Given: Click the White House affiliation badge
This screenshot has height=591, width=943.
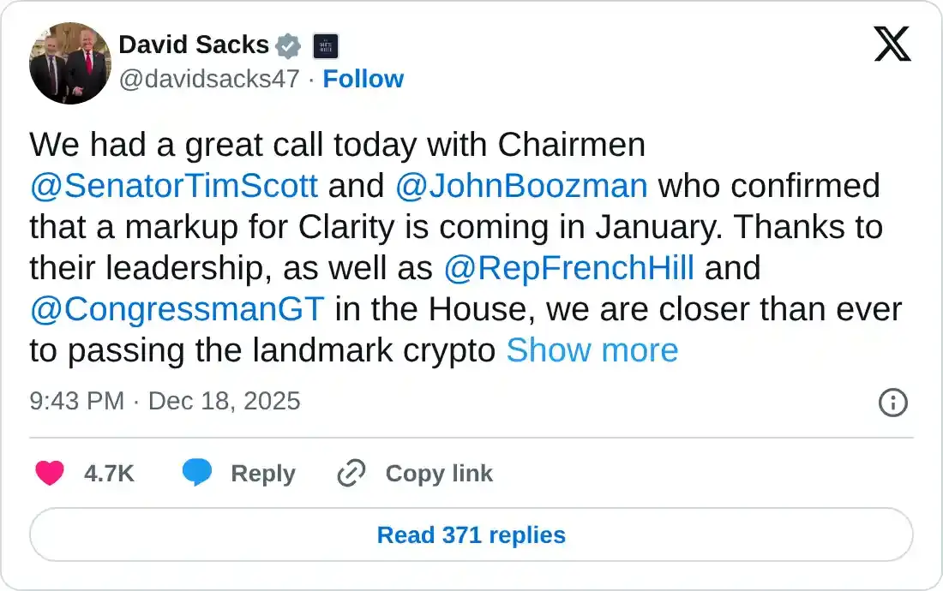Looking at the screenshot, I should click(327, 46).
